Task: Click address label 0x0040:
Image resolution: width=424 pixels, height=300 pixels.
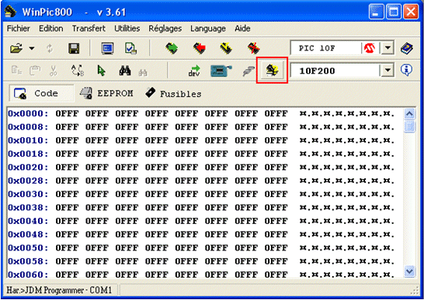Action: pyautogui.click(x=28, y=221)
